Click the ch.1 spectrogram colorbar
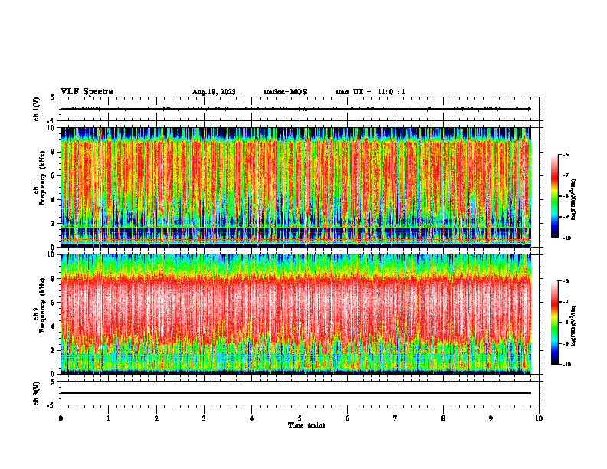 tap(554, 196)
